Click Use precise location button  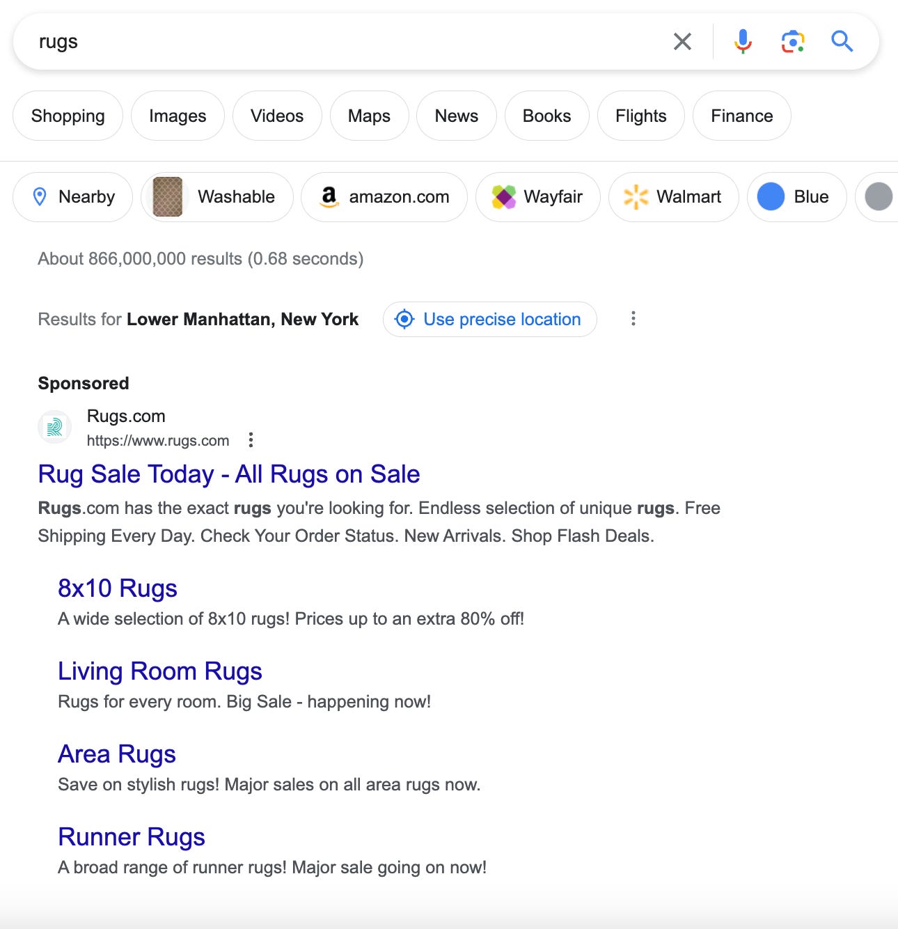[x=490, y=319]
